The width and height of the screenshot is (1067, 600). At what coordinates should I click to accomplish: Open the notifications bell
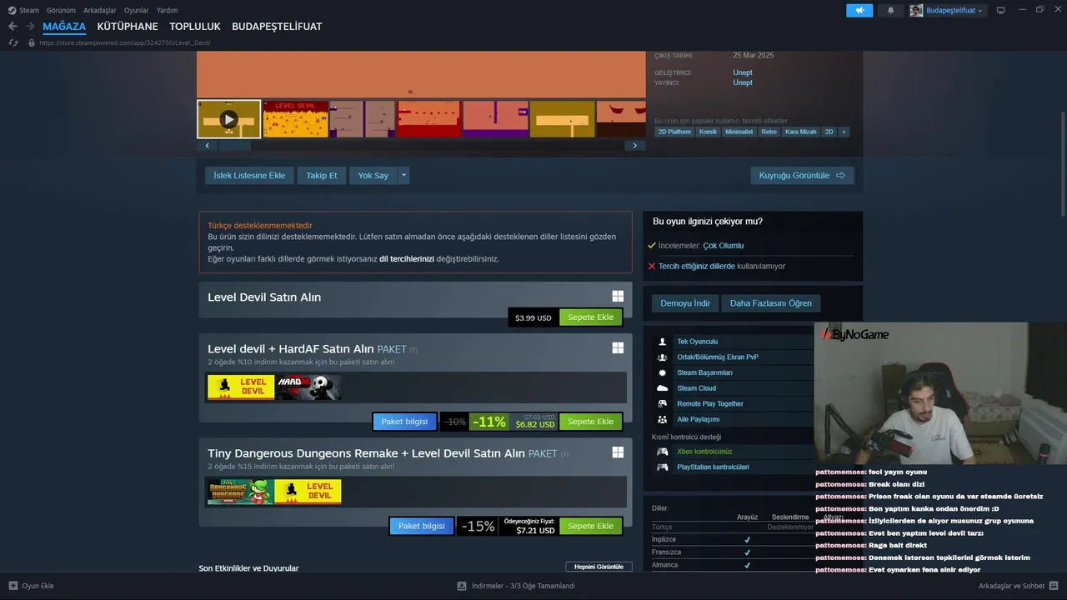(x=890, y=10)
